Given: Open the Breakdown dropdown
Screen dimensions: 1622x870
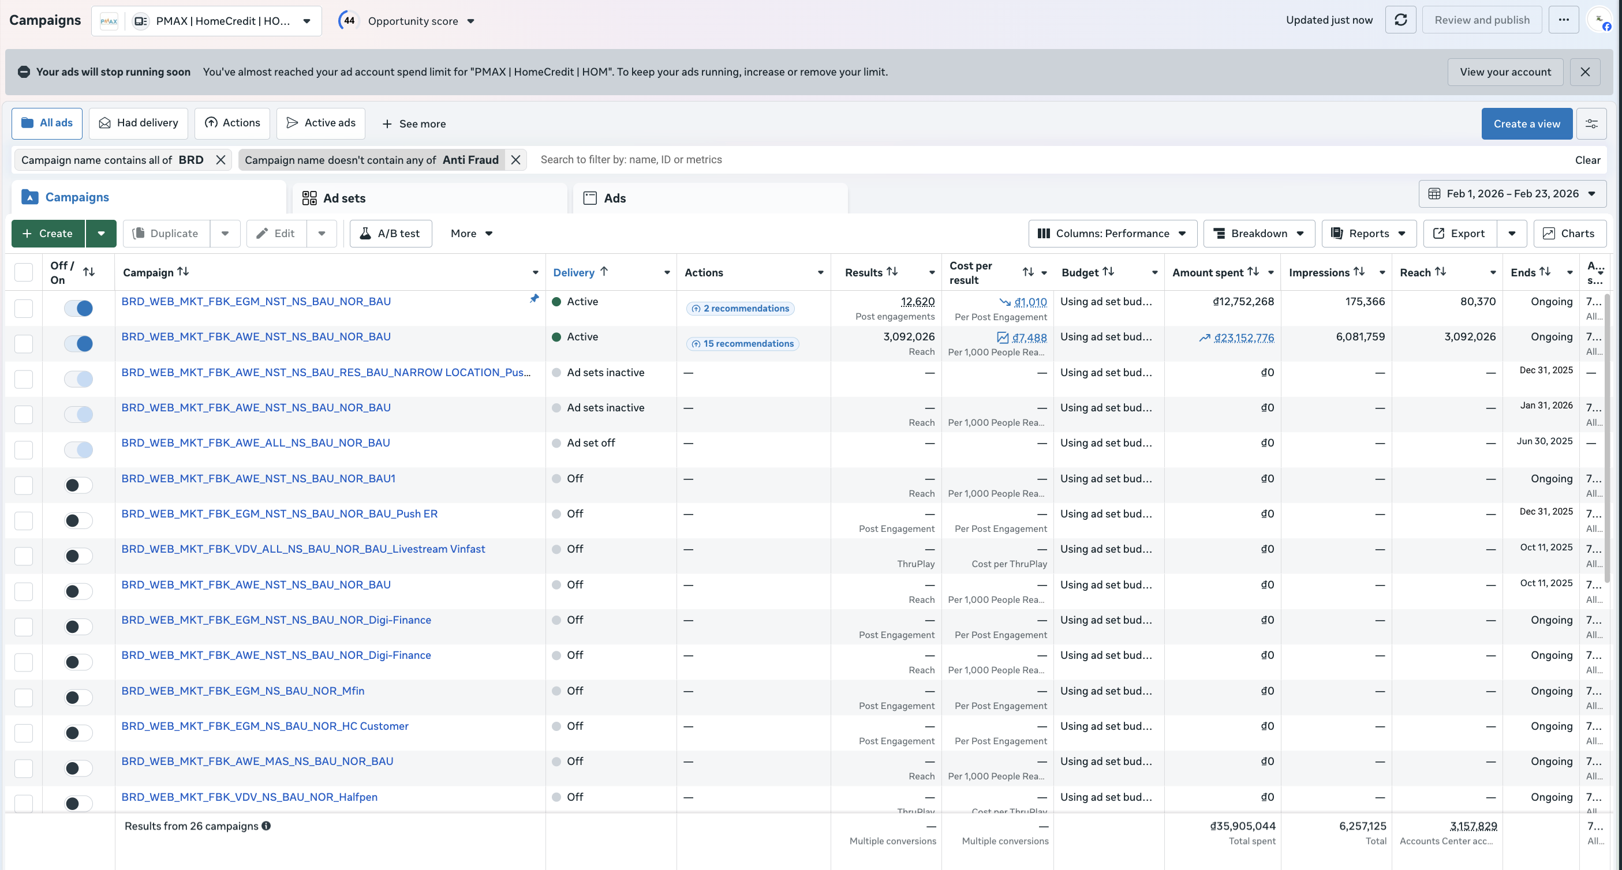Looking at the screenshot, I should click(1258, 234).
